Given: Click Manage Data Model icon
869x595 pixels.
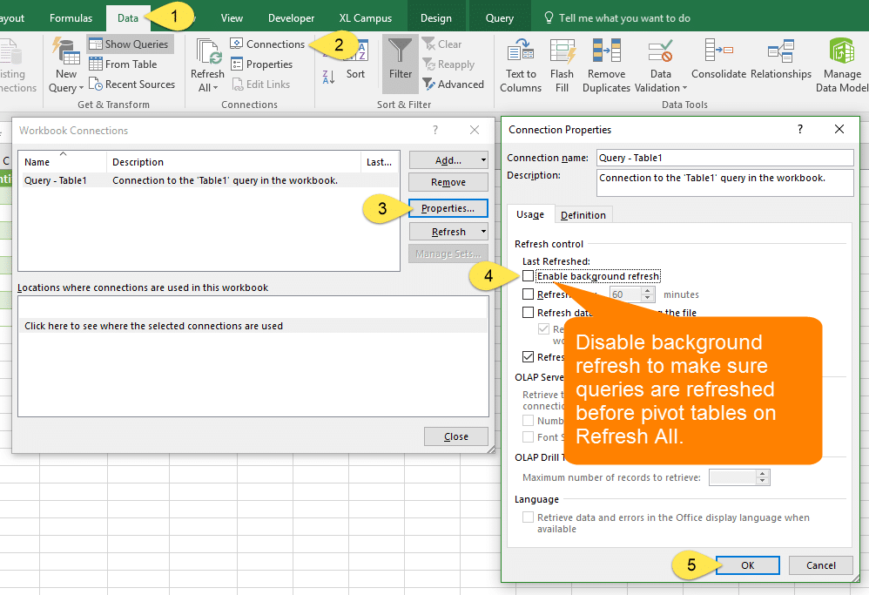Looking at the screenshot, I should pos(841,51).
